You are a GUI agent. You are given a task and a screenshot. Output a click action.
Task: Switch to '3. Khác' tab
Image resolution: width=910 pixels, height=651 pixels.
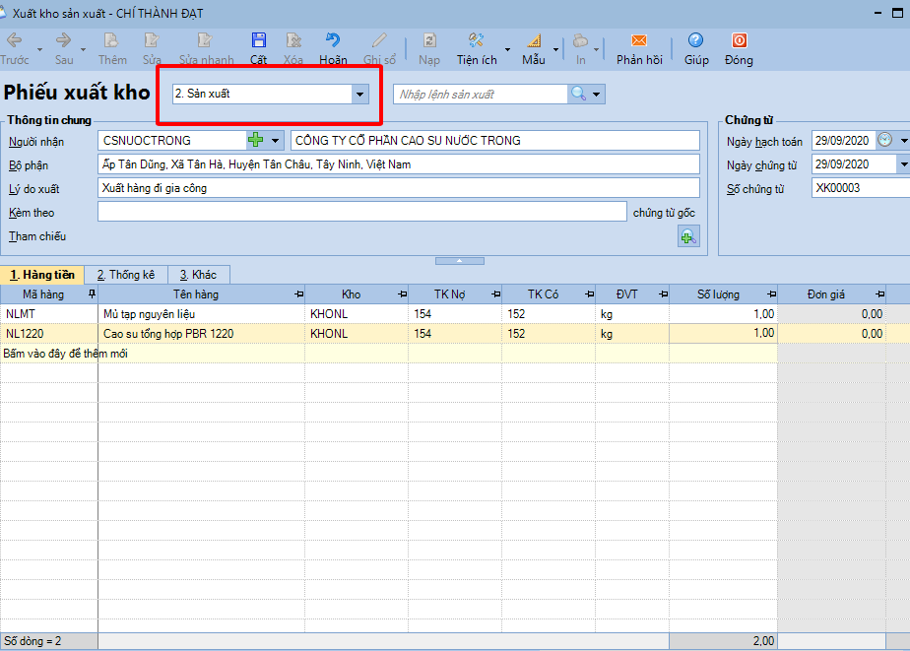(199, 275)
